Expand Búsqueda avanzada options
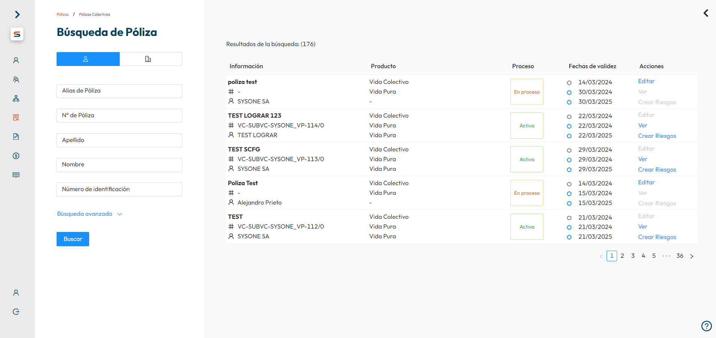The height and width of the screenshot is (338, 716). coord(89,214)
